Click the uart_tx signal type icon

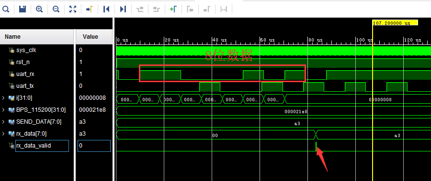pos(11,86)
